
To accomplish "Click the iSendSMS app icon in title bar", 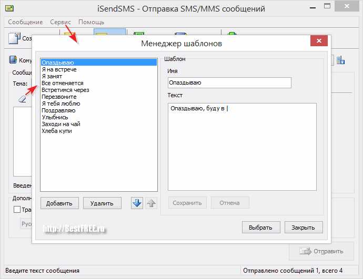I will tap(9, 9).
